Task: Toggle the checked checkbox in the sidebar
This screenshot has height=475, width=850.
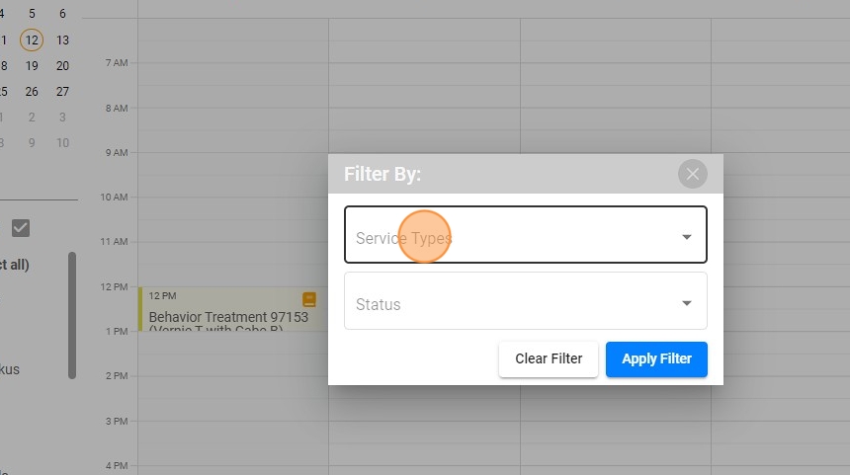Action: tap(21, 228)
